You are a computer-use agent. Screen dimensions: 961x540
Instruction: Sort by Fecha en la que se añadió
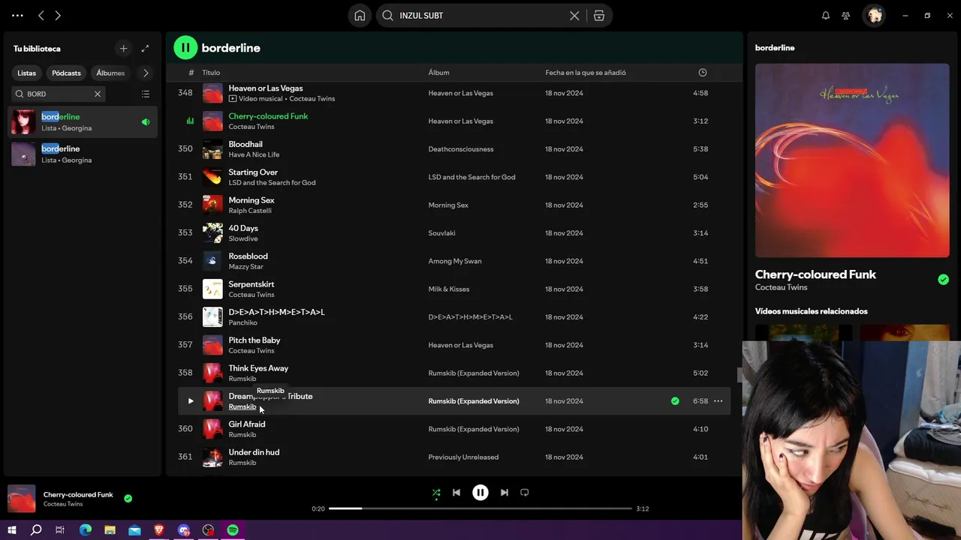pyautogui.click(x=586, y=73)
